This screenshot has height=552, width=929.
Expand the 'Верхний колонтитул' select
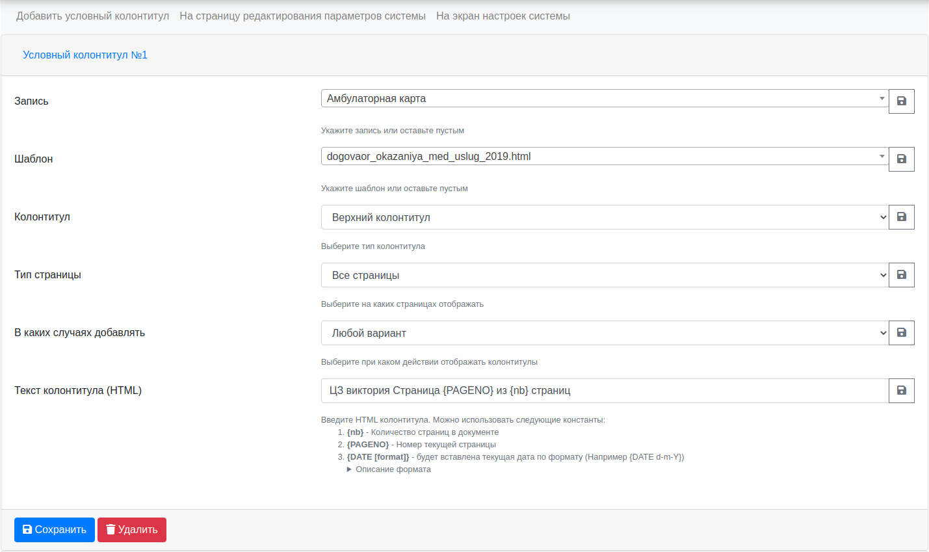pos(604,217)
